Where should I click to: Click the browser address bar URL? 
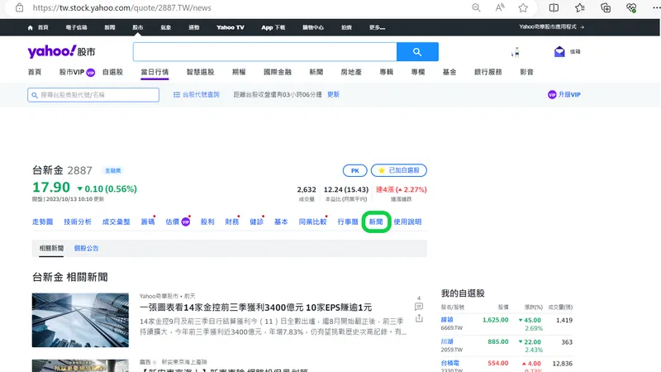[x=121, y=7]
